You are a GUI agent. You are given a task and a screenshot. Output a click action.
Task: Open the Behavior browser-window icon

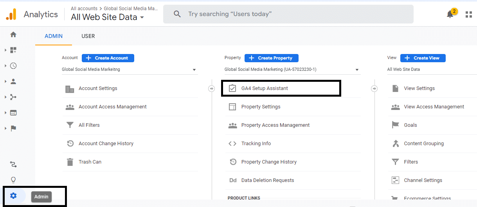click(x=13, y=113)
